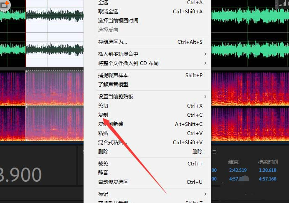Select 取消全选 in the context menu

pos(108,12)
